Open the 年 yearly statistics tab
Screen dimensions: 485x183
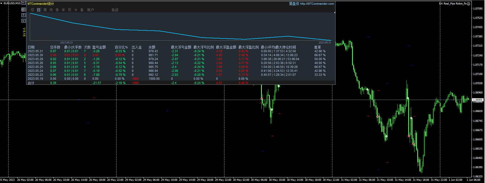[64, 10]
